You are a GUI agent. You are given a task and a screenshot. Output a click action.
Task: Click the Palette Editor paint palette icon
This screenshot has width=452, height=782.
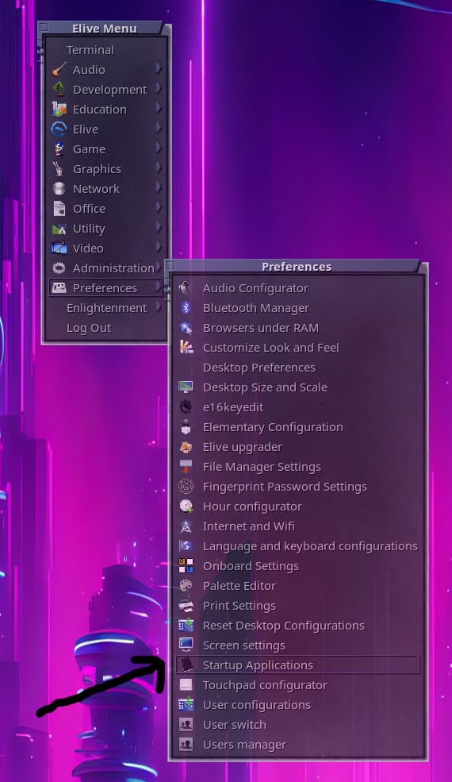coord(186,585)
